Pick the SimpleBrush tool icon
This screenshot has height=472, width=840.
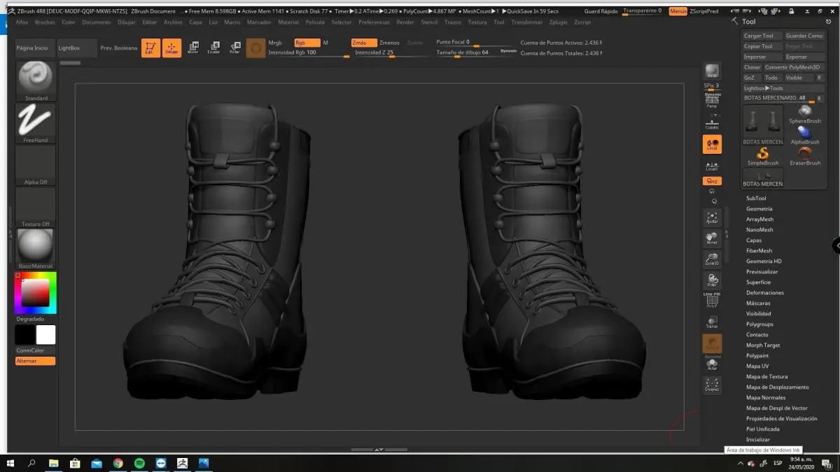(x=763, y=155)
